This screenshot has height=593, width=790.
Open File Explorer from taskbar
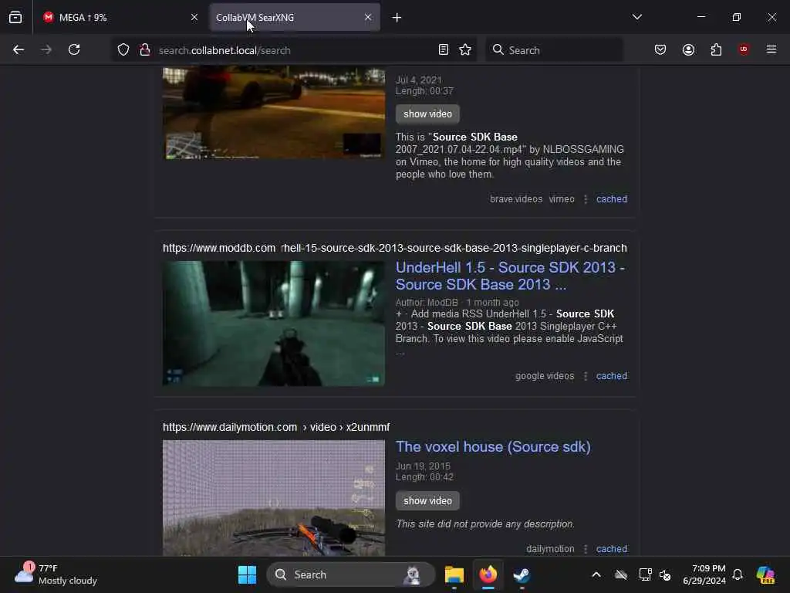(x=454, y=574)
